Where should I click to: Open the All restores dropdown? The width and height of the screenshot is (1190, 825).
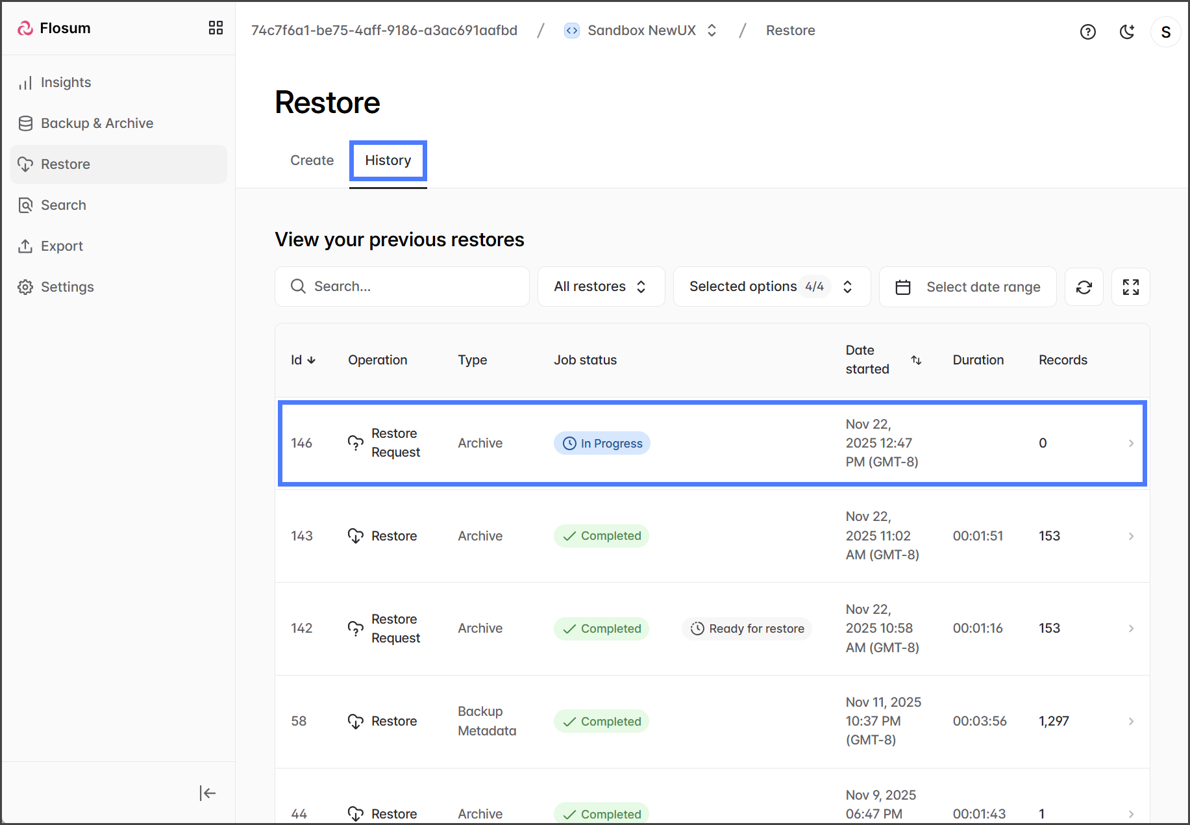click(601, 286)
